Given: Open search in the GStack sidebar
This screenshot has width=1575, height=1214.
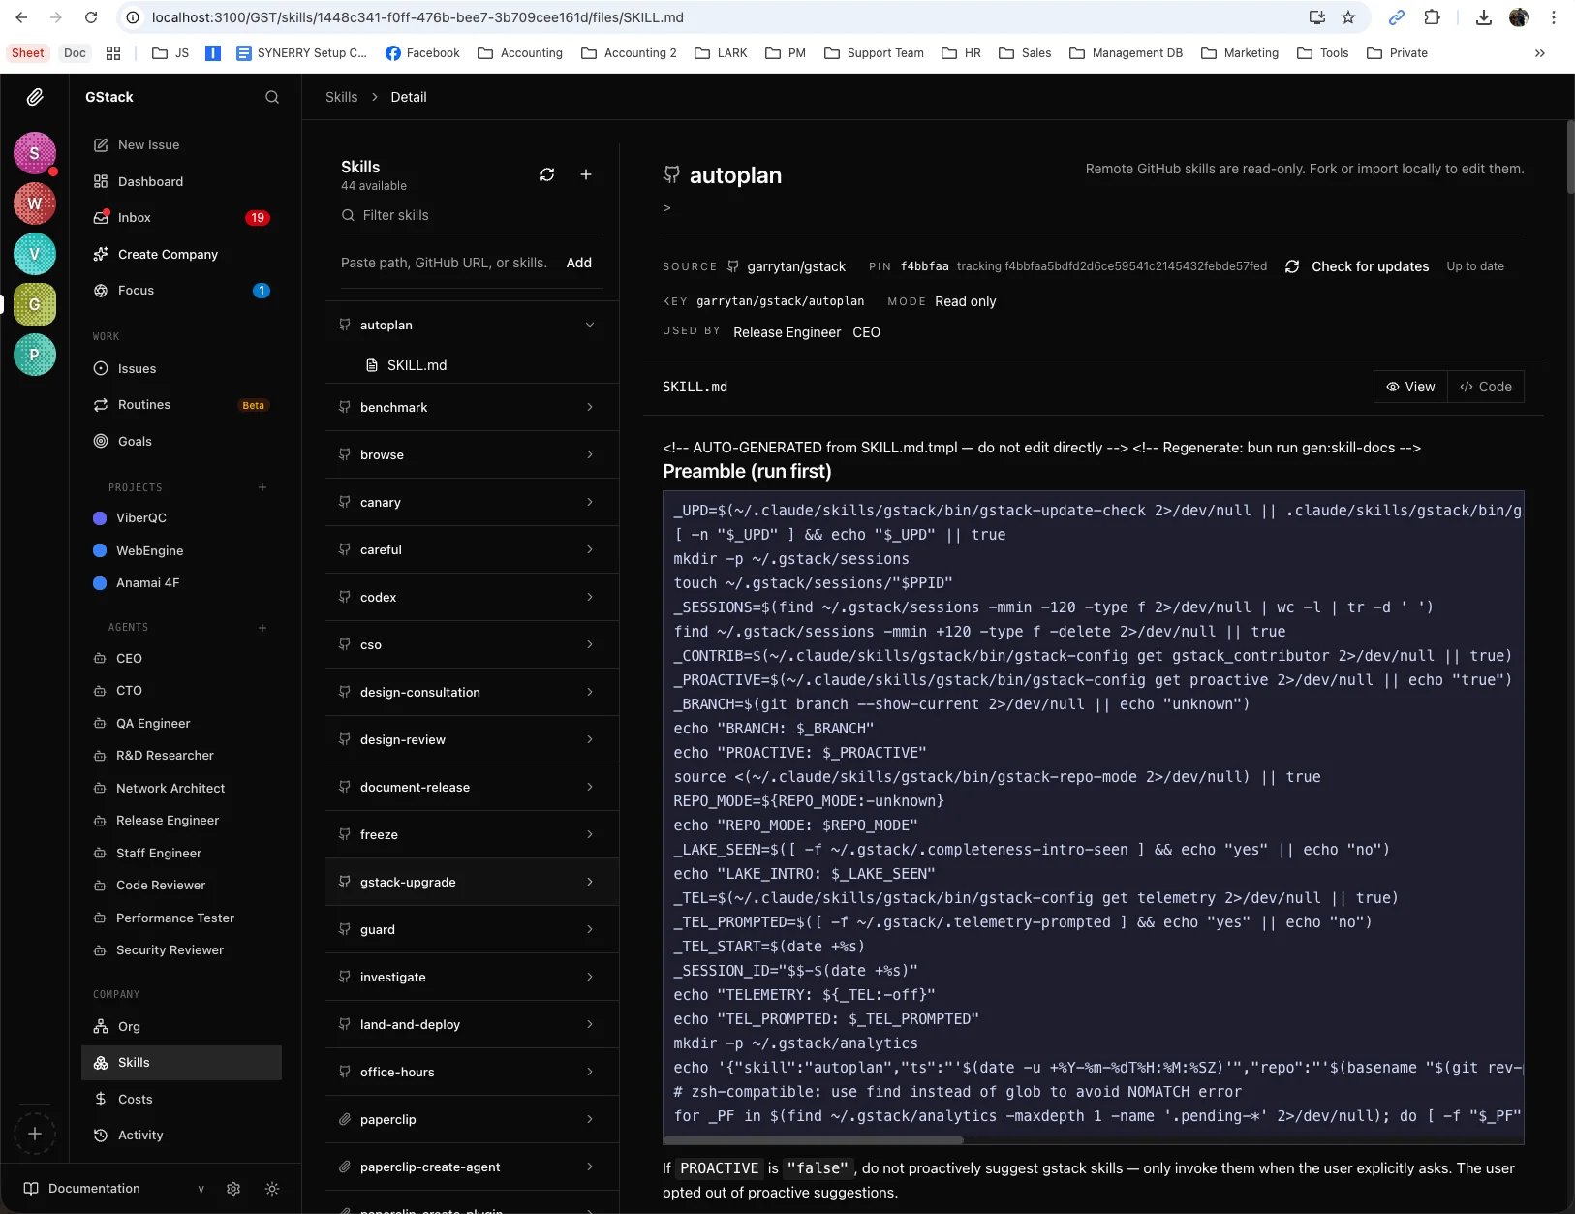Looking at the screenshot, I should (271, 96).
